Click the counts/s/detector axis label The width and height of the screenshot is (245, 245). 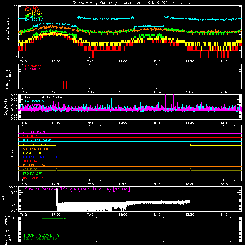coord(8,32)
